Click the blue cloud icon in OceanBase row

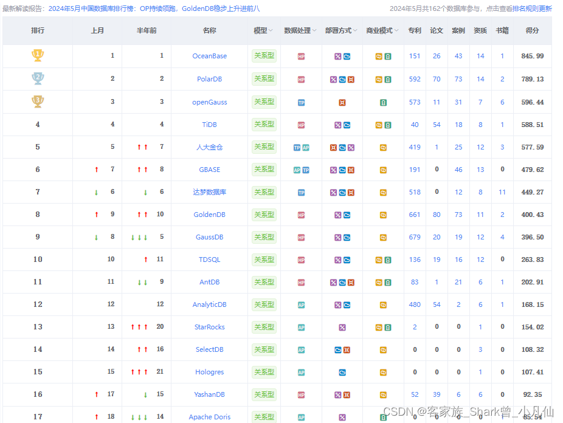(347, 57)
